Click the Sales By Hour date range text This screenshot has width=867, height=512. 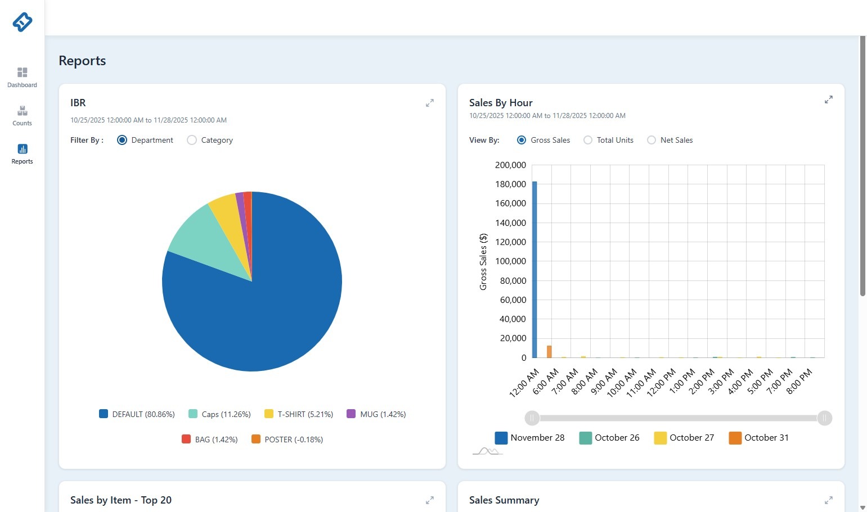[547, 116]
